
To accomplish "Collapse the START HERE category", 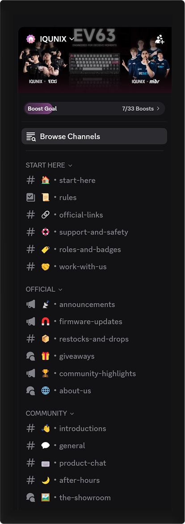I will pyautogui.click(x=49, y=165).
